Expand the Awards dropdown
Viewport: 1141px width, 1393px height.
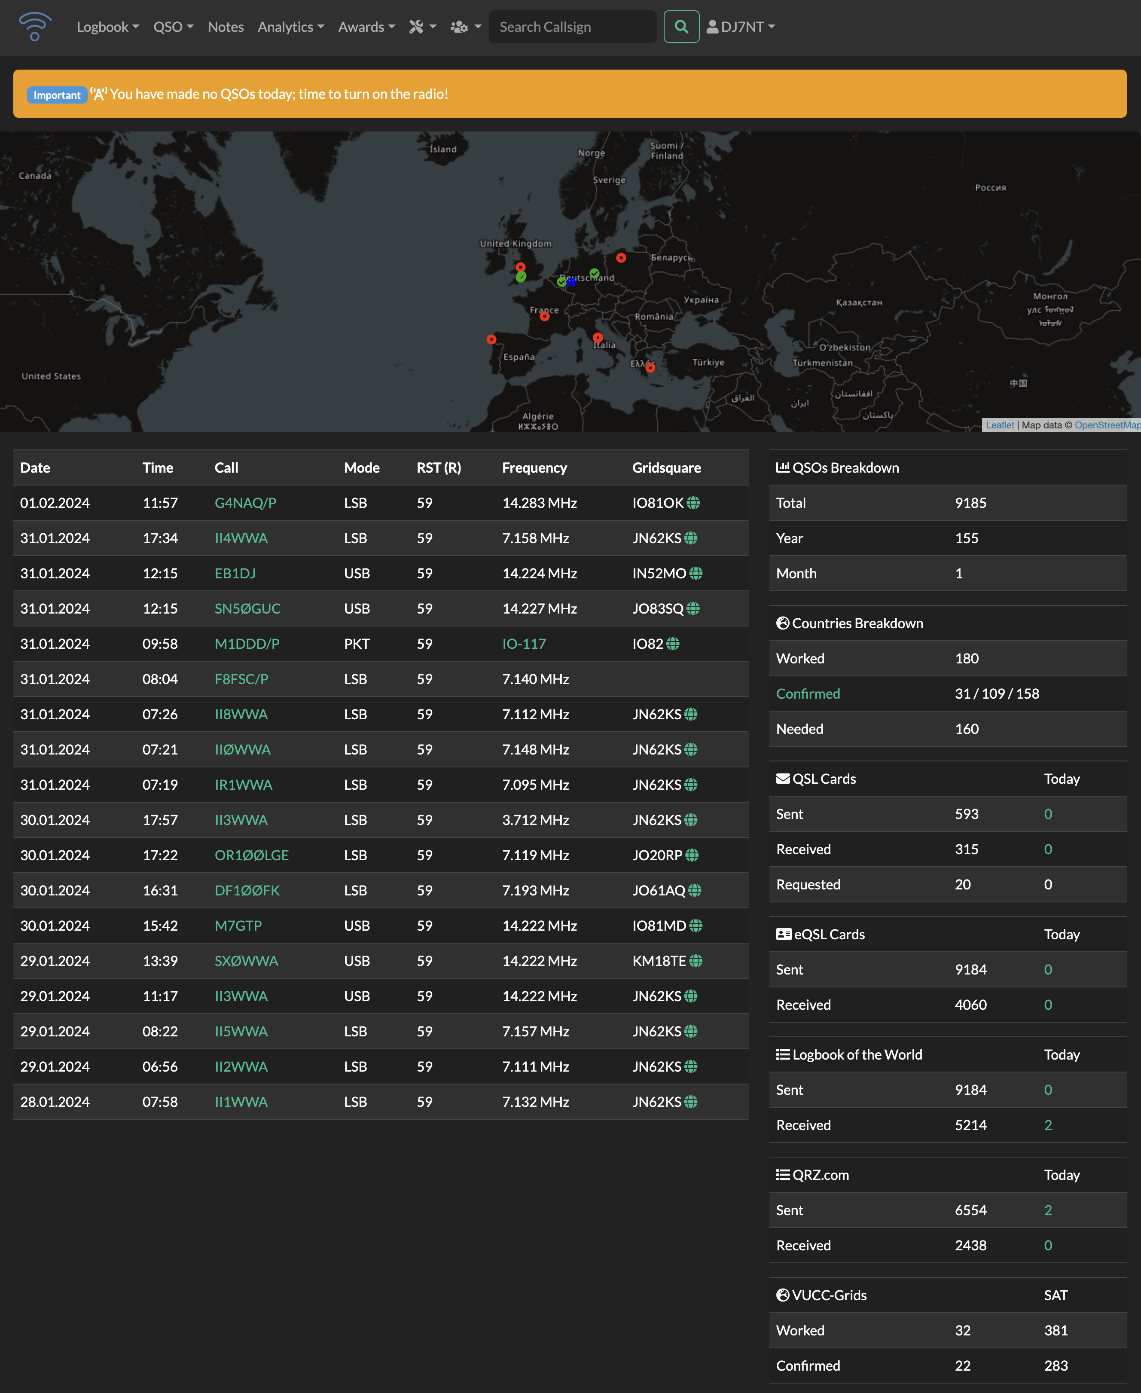[x=367, y=27]
